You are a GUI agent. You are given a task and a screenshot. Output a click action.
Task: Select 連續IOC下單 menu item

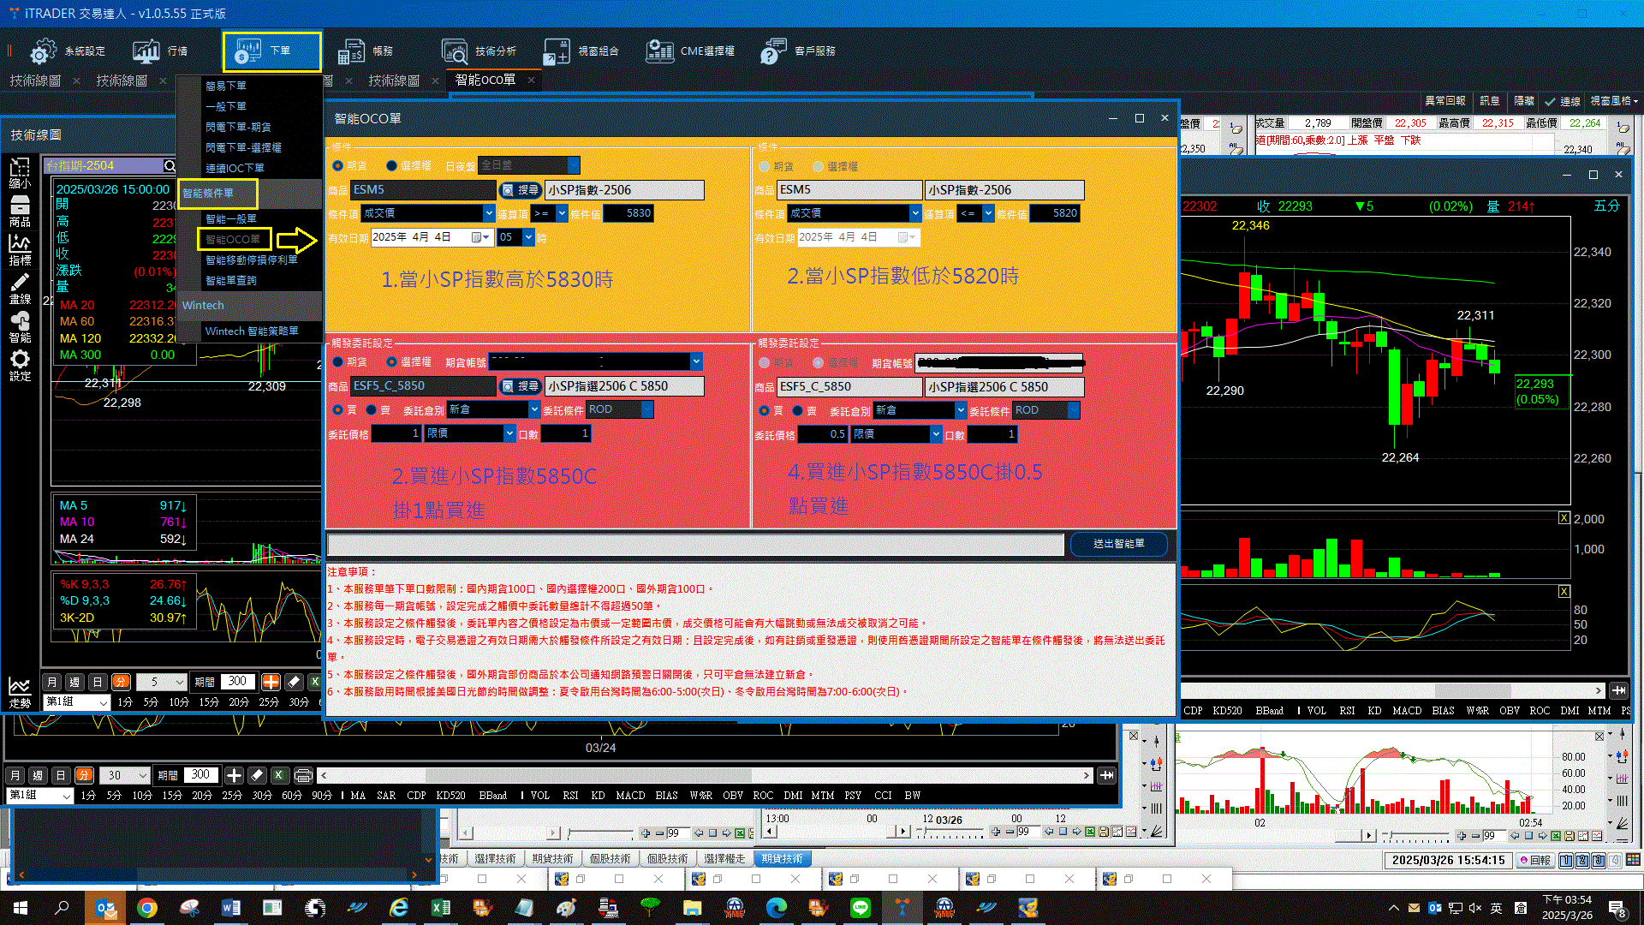pos(235,168)
